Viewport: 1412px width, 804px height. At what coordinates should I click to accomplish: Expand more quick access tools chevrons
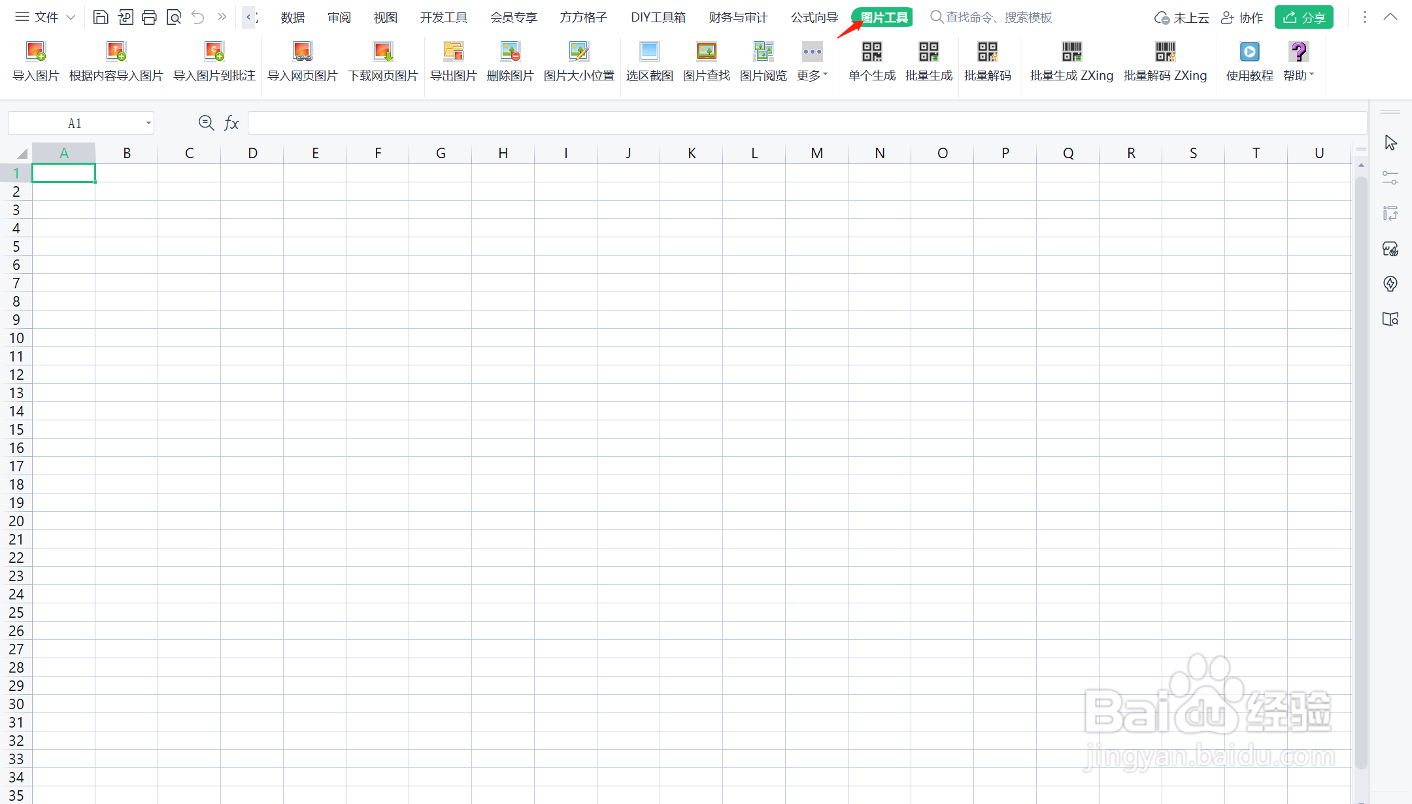pos(222,17)
